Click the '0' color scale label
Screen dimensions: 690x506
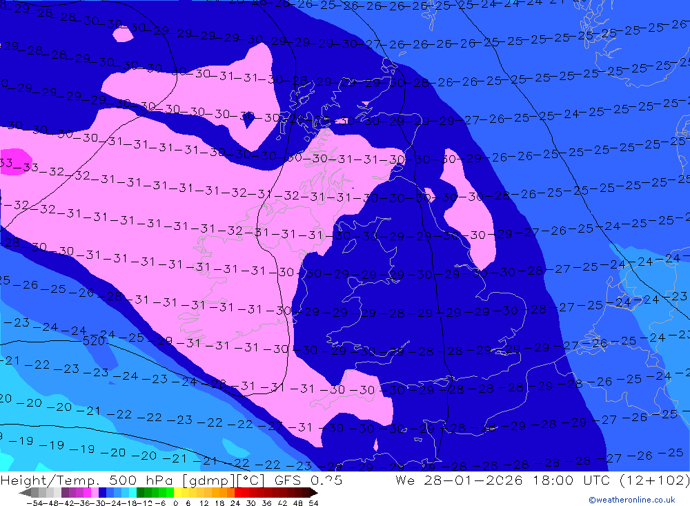[x=175, y=503]
